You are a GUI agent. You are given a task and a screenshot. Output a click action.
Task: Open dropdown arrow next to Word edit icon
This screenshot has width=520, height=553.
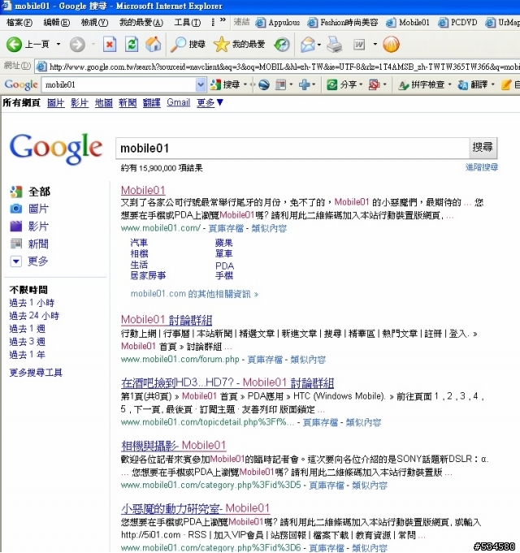coord(375,45)
